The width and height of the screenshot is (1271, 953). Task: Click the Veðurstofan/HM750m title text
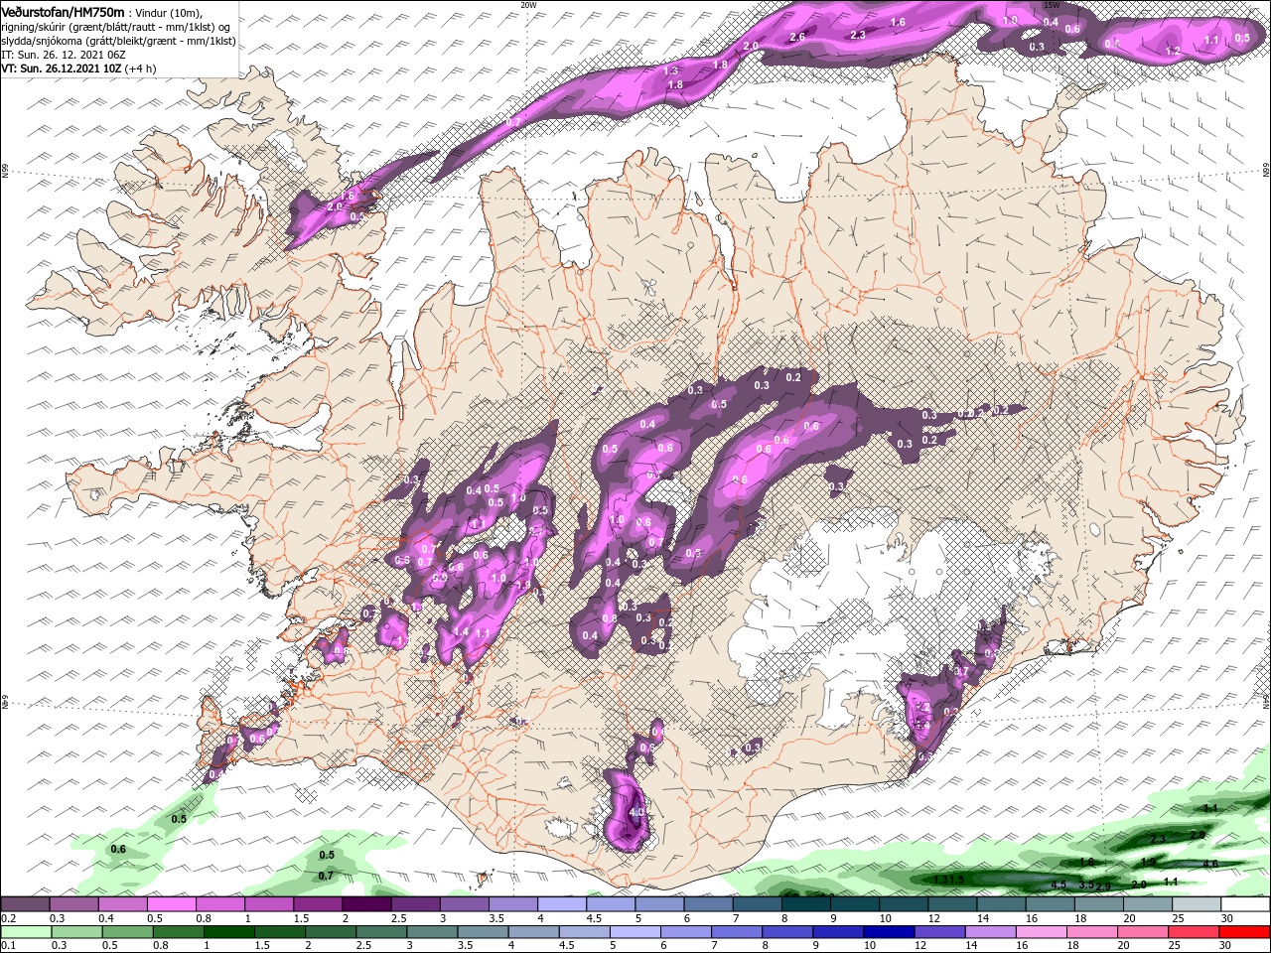pos(64,11)
